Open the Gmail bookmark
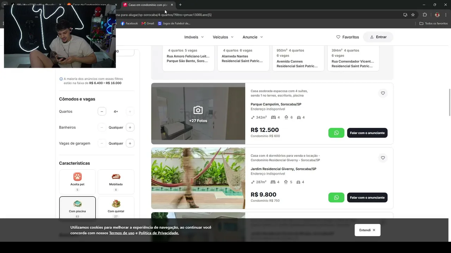 tap(148, 24)
